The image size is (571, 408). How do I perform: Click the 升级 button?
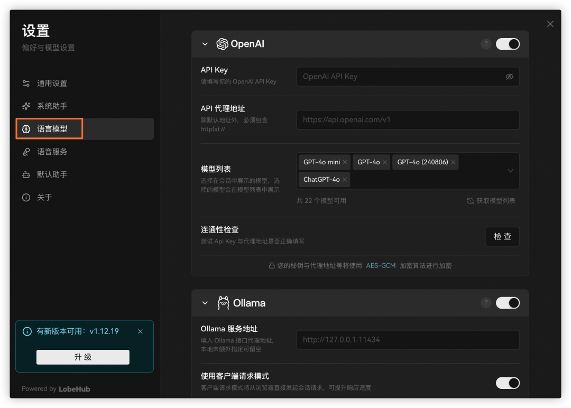pyautogui.click(x=82, y=357)
